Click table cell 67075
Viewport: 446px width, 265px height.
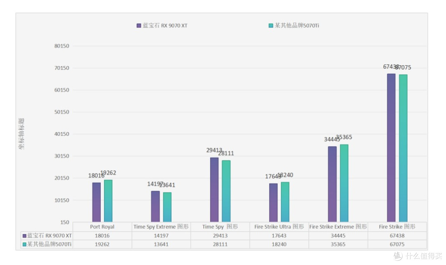click(x=397, y=244)
